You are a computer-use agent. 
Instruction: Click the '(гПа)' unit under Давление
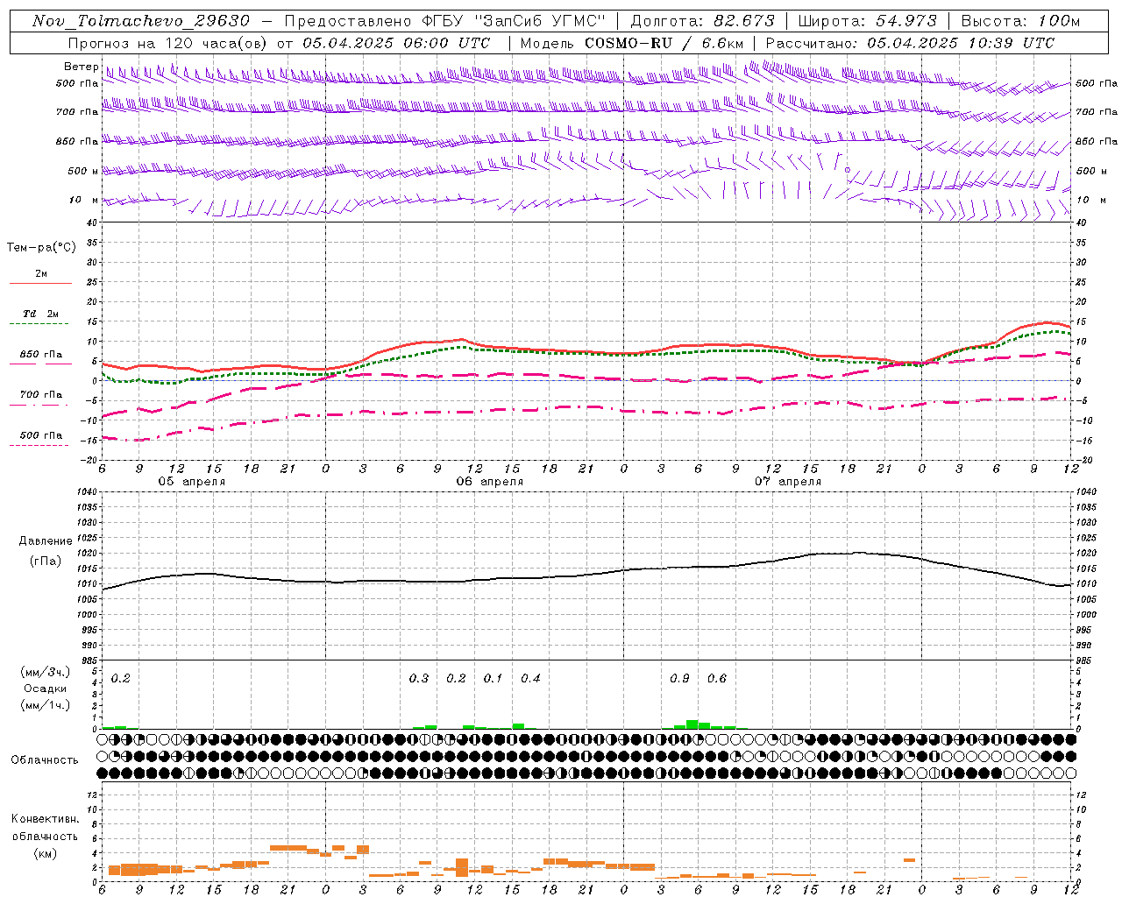45,562
